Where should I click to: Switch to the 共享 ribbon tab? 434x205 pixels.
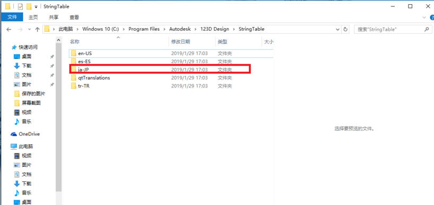pyautogui.click(x=54, y=17)
